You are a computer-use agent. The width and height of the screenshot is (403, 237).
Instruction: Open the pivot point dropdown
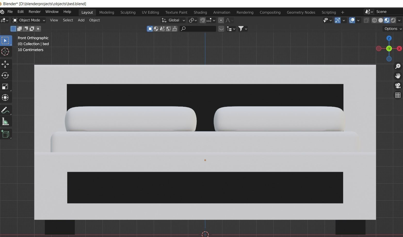pos(193,20)
